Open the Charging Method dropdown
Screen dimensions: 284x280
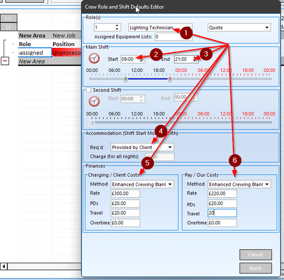tap(170, 184)
